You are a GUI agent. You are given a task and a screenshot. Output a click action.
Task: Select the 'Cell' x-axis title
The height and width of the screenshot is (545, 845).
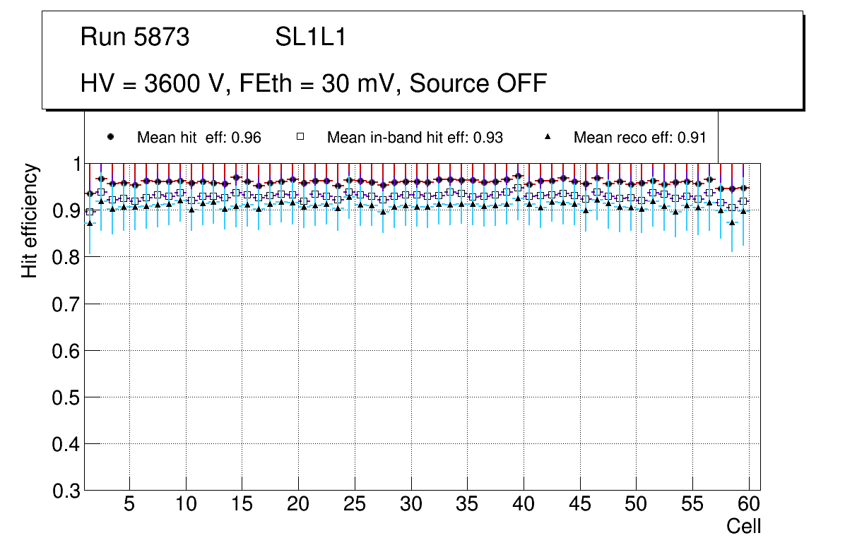click(743, 526)
